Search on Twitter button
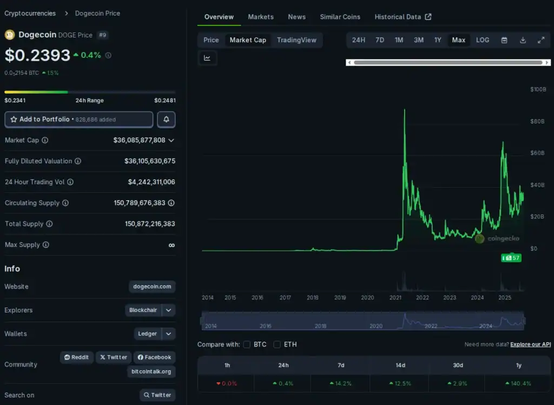This screenshot has height=405, width=554. point(157,395)
